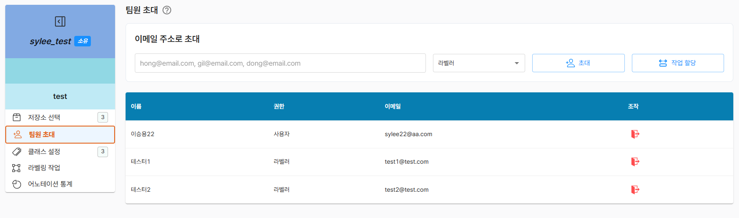739x218 pixels.
Task: Open 클래스 설정 menu item
Action: [60, 151]
